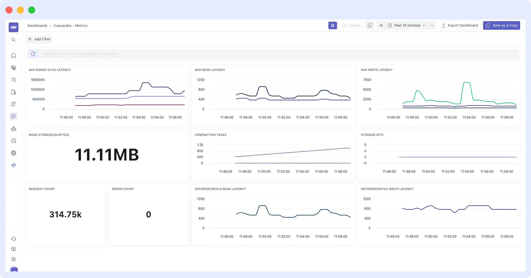Open the Dashboards breadcrumb link
The width and height of the screenshot is (531, 278).
pos(37,25)
